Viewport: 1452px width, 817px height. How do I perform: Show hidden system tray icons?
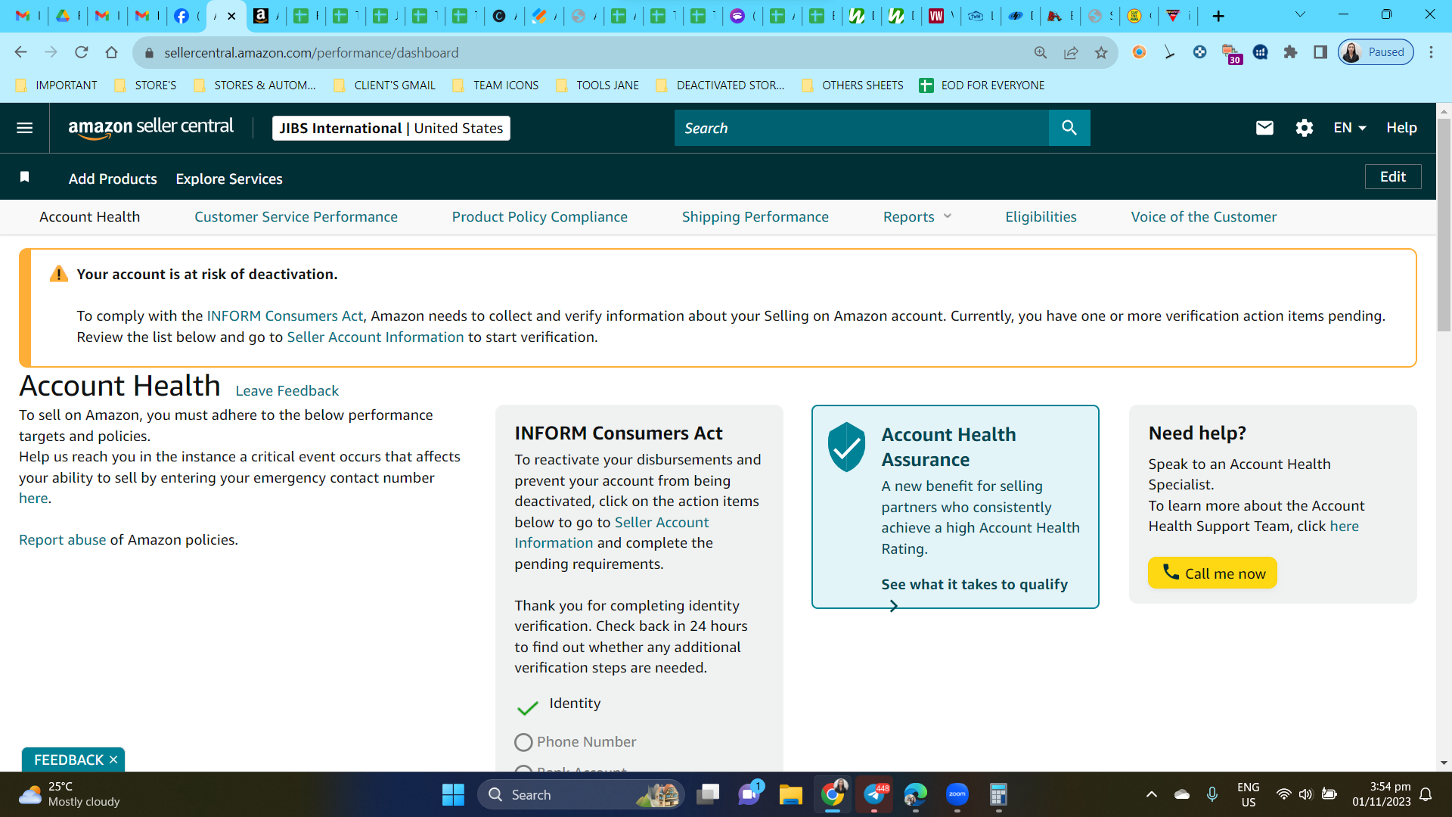[x=1151, y=794]
